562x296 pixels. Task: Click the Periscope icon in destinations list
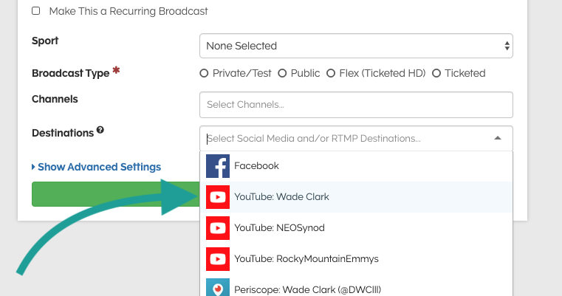pos(217,289)
